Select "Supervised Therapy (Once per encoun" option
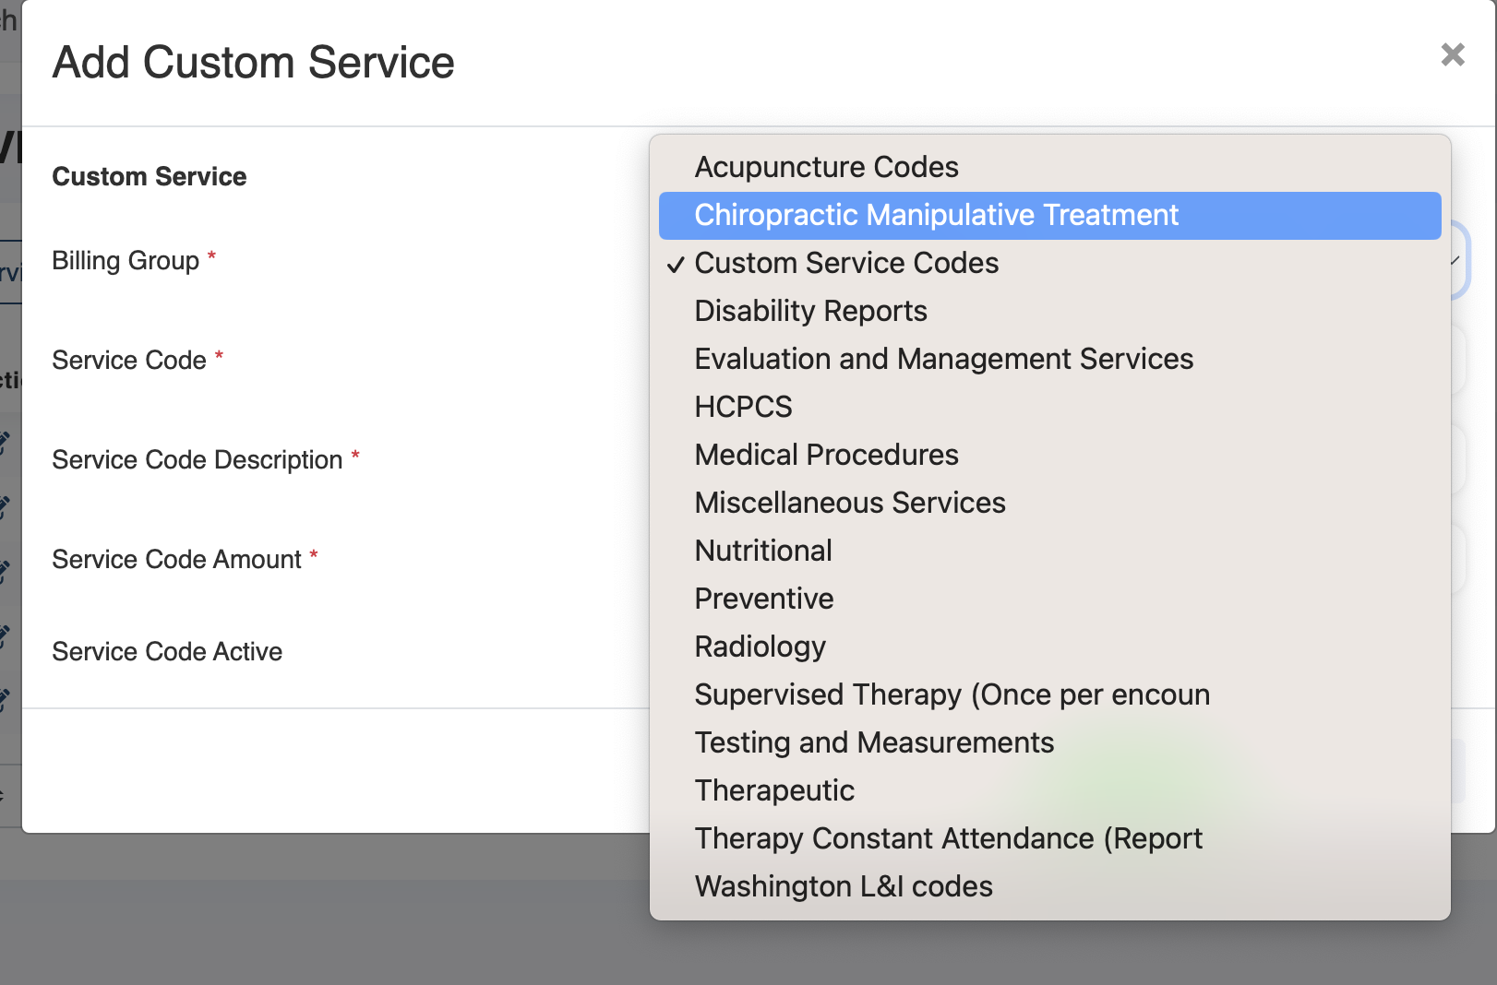The image size is (1497, 985). [952, 694]
